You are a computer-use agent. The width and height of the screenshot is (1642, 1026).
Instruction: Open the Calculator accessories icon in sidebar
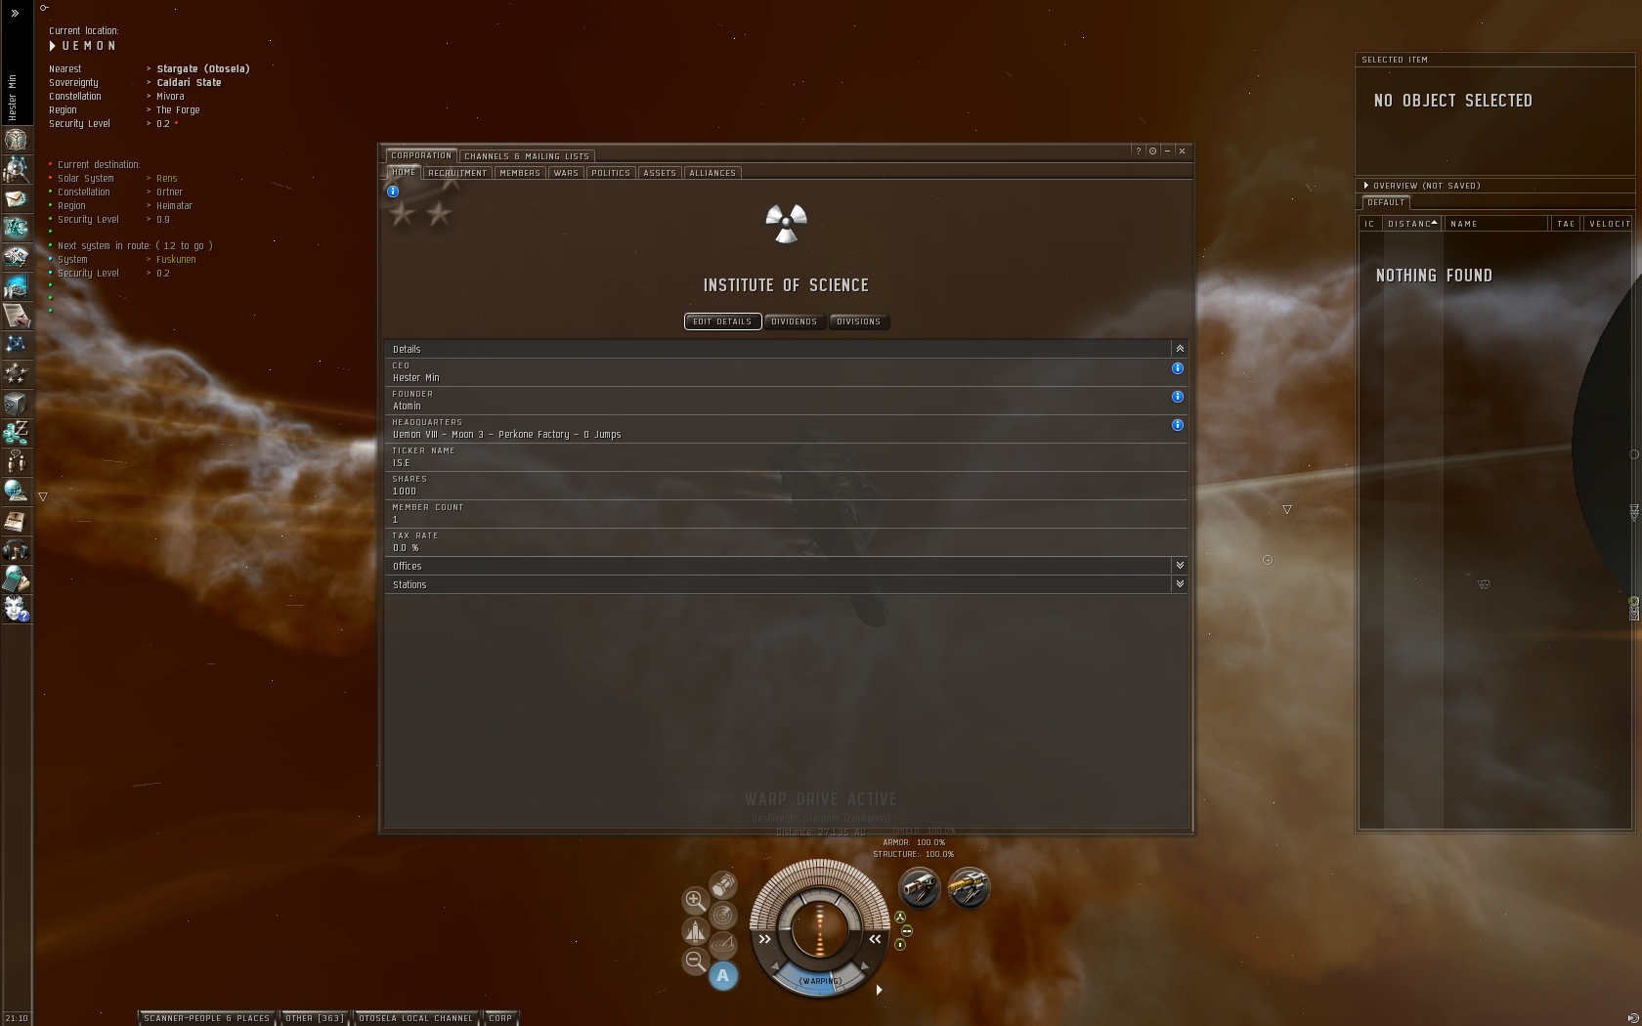pyautogui.click(x=16, y=578)
